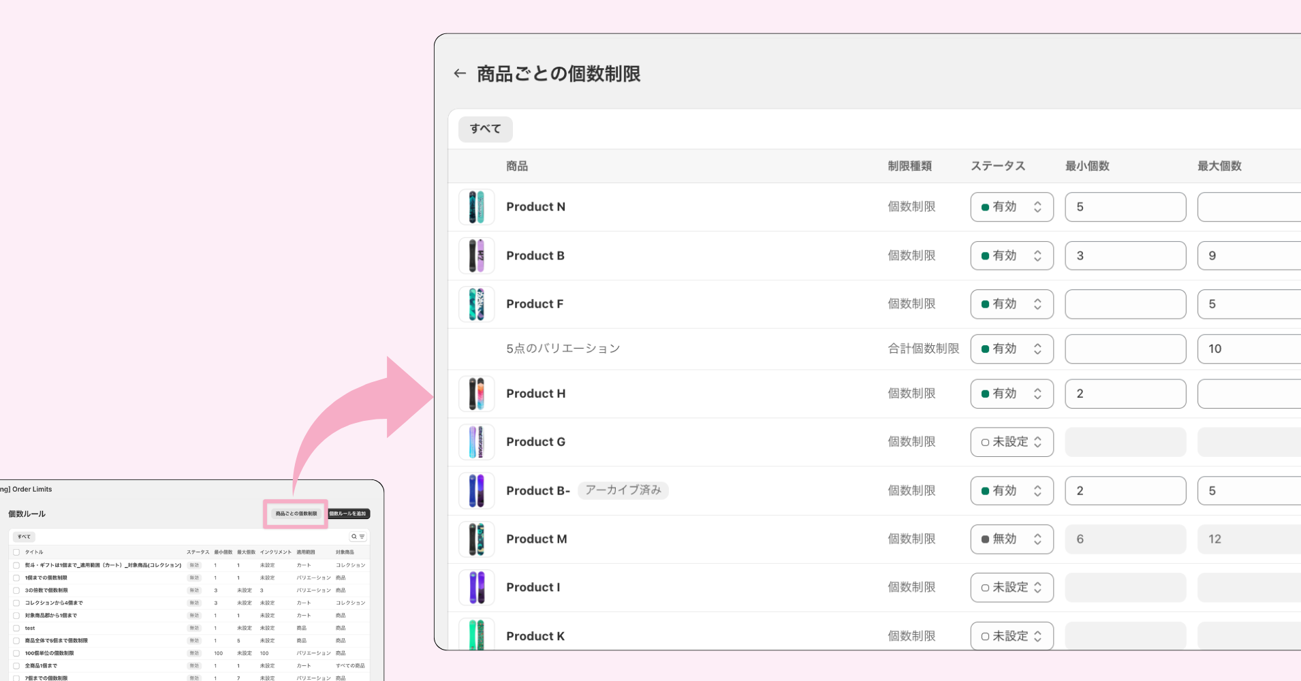Toggle select-all checkbox beside タイトル header
The width and height of the screenshot is (1301, 681).
tap(16, 552)
